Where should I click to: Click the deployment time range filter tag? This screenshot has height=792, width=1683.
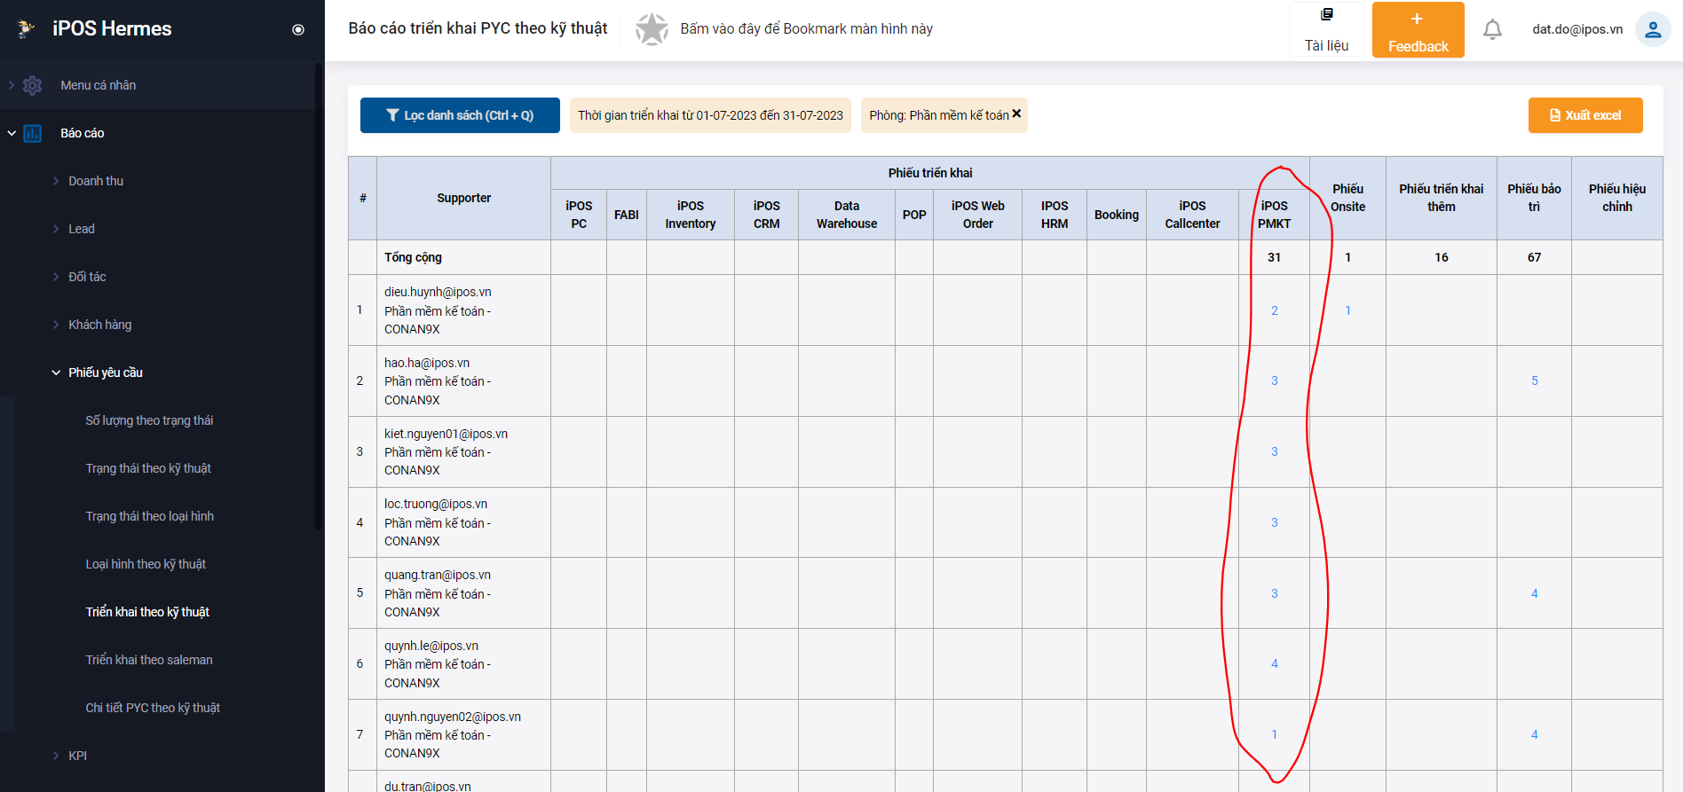(710, 115)
